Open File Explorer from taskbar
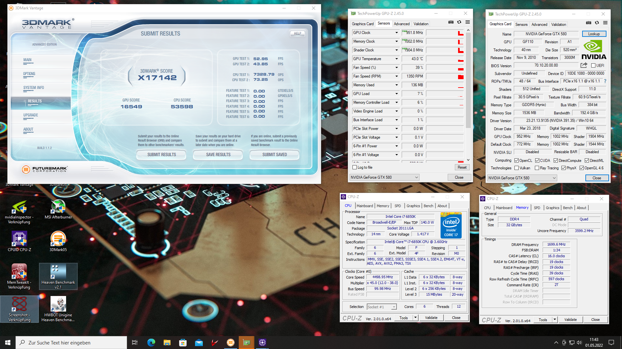 167,343
